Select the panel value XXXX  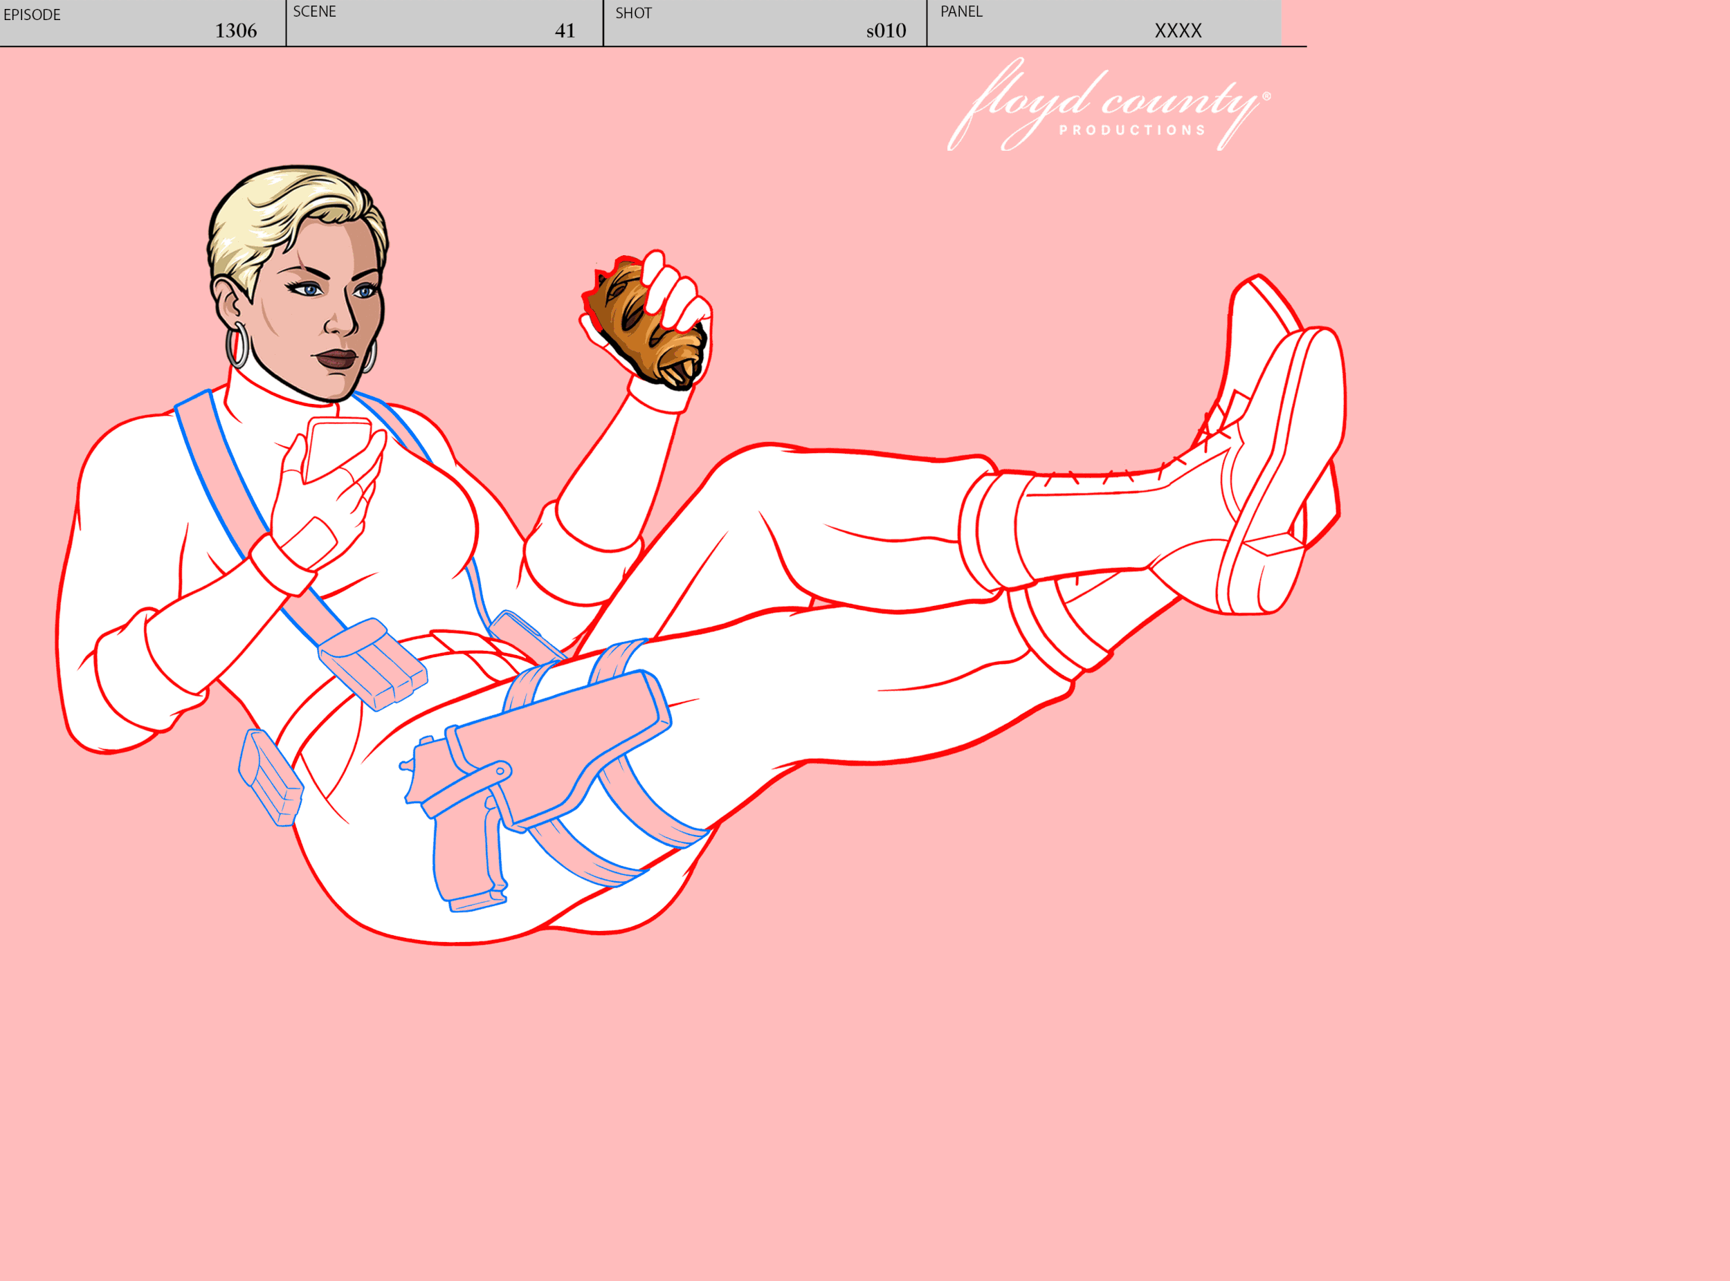[x=1178, y=31]
